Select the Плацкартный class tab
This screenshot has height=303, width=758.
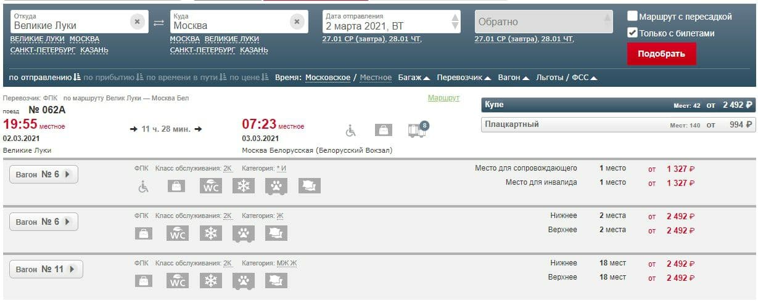click(x=618, y=125)
